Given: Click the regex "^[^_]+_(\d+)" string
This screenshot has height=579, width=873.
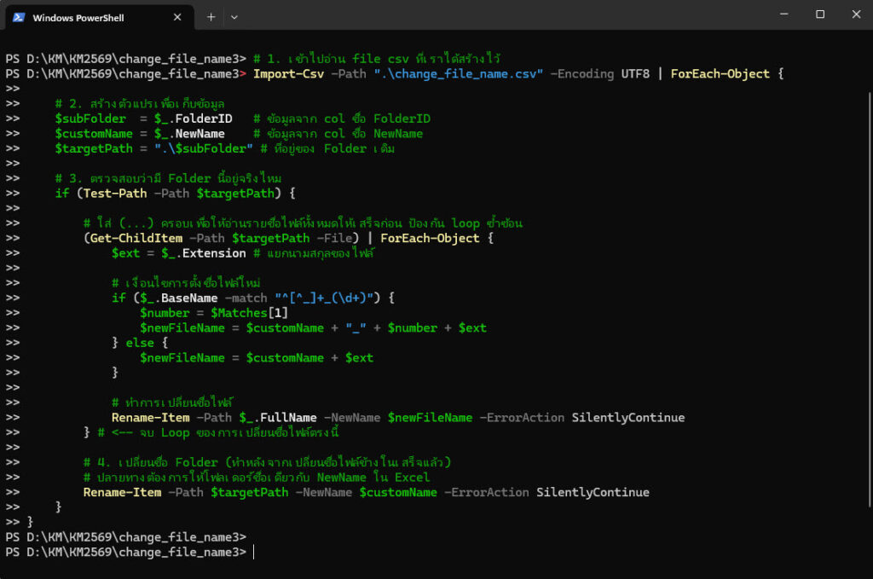Looking at the screenshot, I should click(x=324, y=298).
